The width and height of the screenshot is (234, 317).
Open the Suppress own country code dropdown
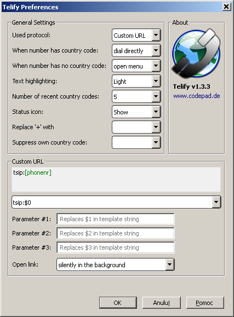pyautogui.click(x=136, y=142)
